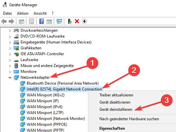Select Bluetooth Device (Personal Area Network)
Viewport: 176px width, 132px height.
coord(63,83)
